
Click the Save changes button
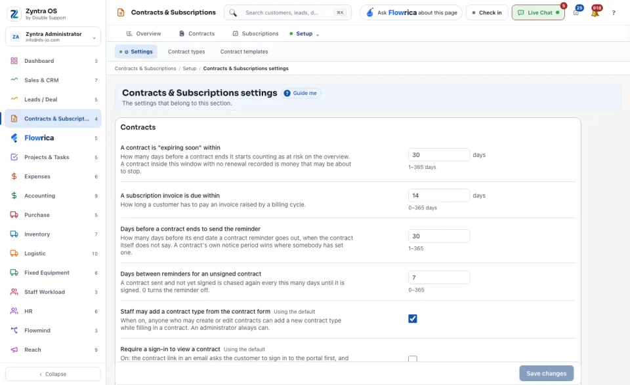pyautogui.click(x=547, y=373)
